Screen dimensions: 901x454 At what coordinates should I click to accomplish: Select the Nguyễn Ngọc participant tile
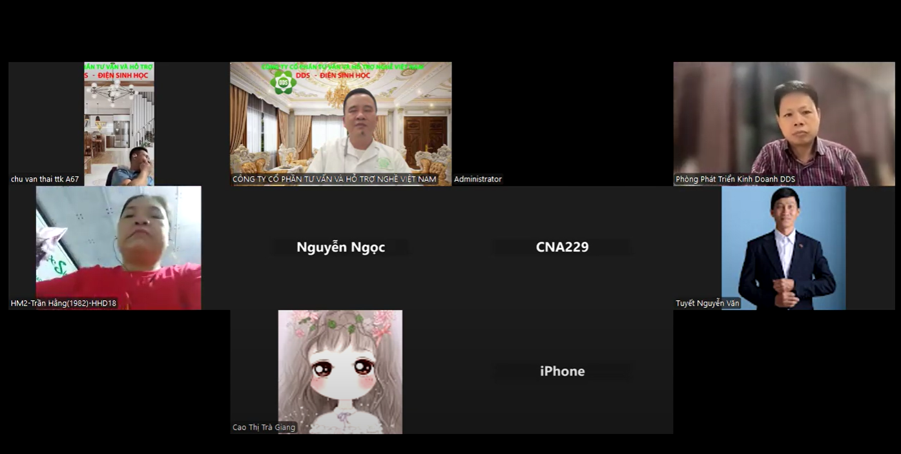tap(340, 247)
